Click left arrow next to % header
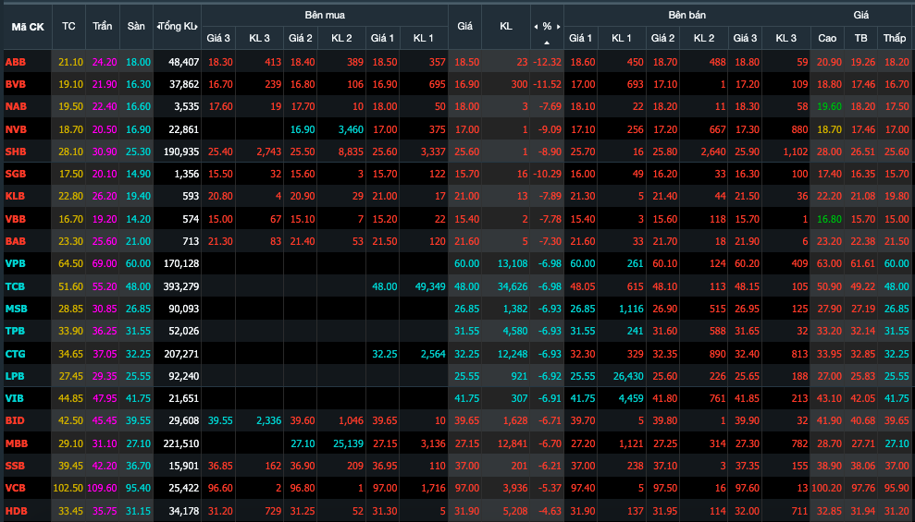915x522 pixels. tap(537, 27)
